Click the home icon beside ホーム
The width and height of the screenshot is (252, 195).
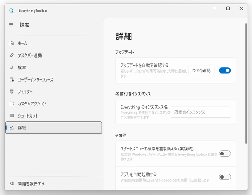(12, 43)
